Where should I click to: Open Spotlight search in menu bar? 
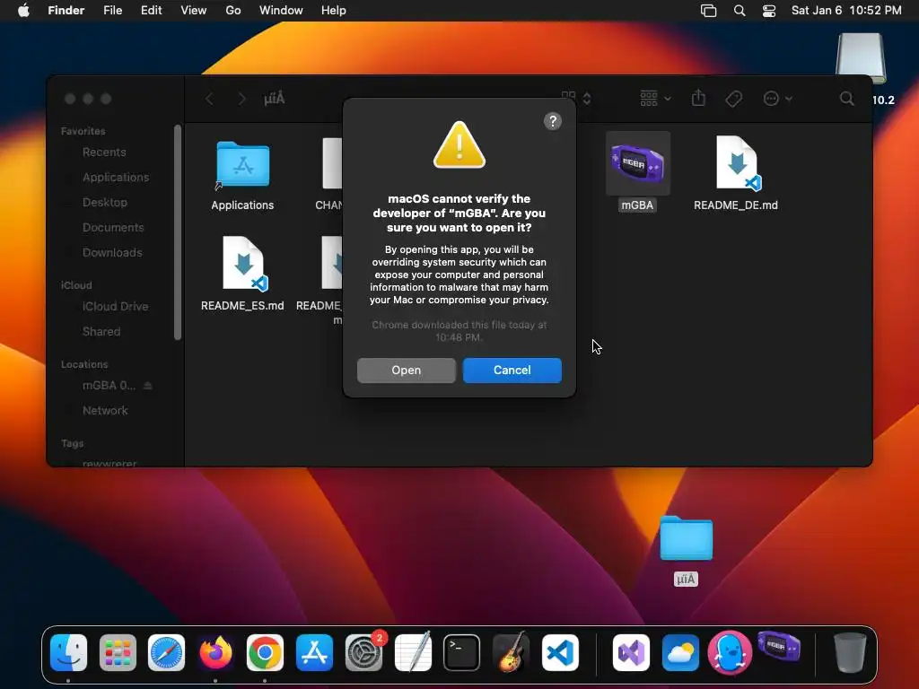click(740, 11)
